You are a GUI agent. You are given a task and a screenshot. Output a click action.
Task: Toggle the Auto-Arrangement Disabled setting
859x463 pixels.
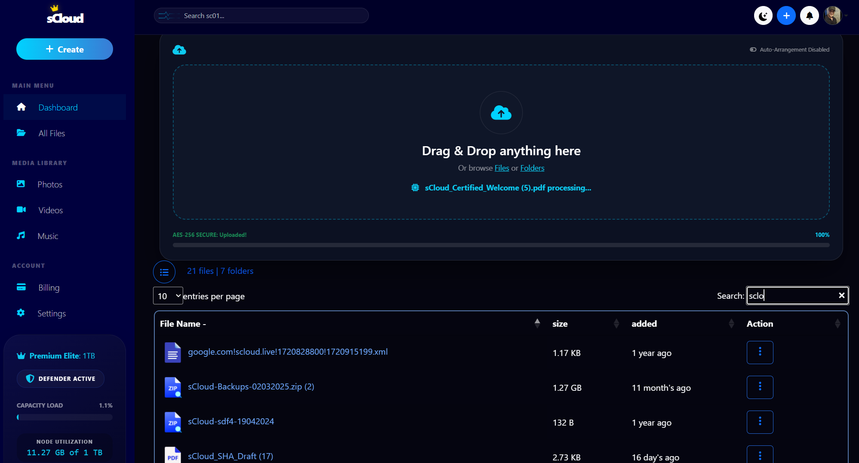(753, 49)
